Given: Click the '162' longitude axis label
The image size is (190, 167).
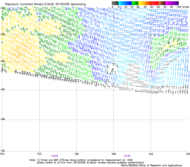Looking at the screenshot, I should point(151,154).
